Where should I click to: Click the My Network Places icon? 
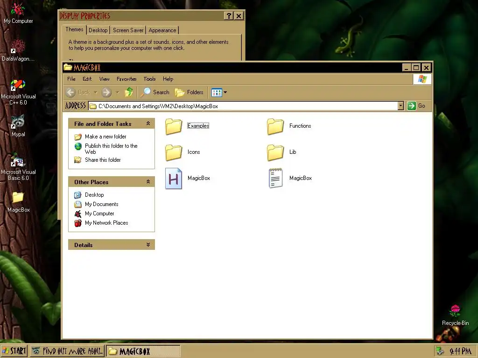78,223
